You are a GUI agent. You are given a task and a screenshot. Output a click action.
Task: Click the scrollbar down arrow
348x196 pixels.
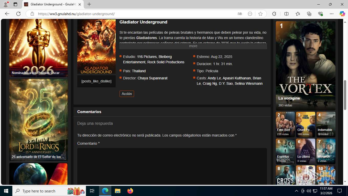point(345,182)
